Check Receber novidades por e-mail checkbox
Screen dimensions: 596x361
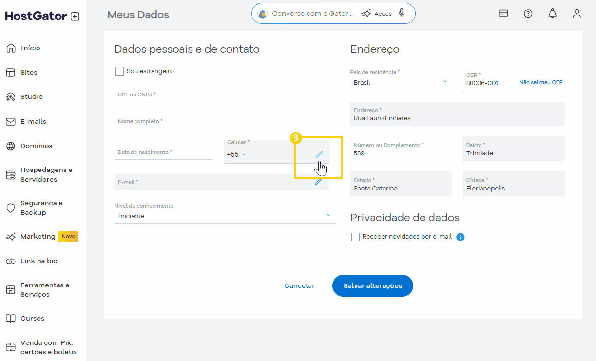tap(355, 237)
